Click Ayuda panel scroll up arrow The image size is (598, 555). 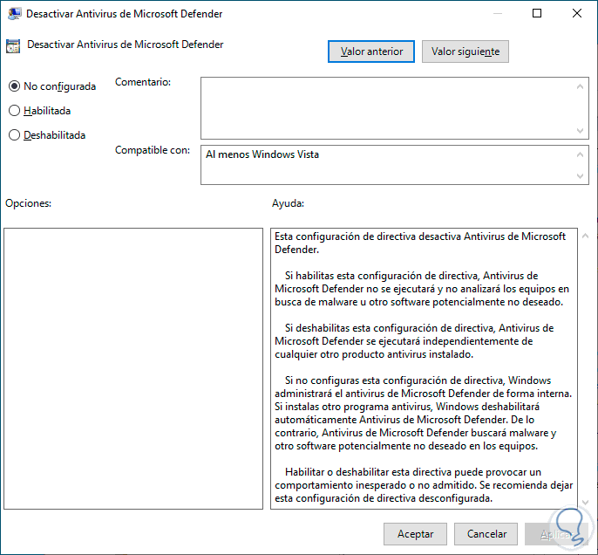(586, 236)
